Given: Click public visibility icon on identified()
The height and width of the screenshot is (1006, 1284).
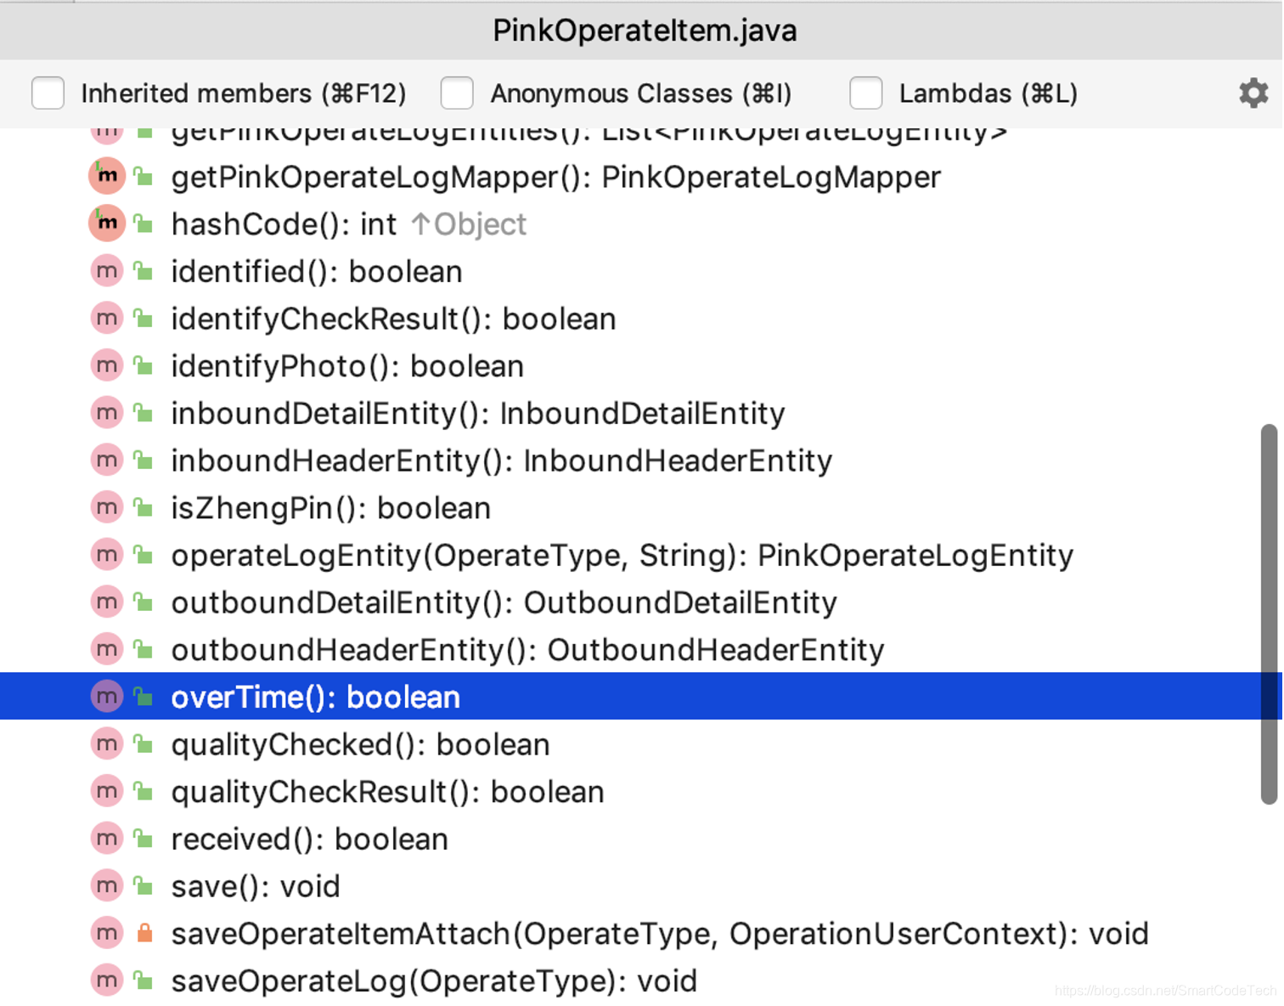Looking at the screenshot, I should 144,272.
